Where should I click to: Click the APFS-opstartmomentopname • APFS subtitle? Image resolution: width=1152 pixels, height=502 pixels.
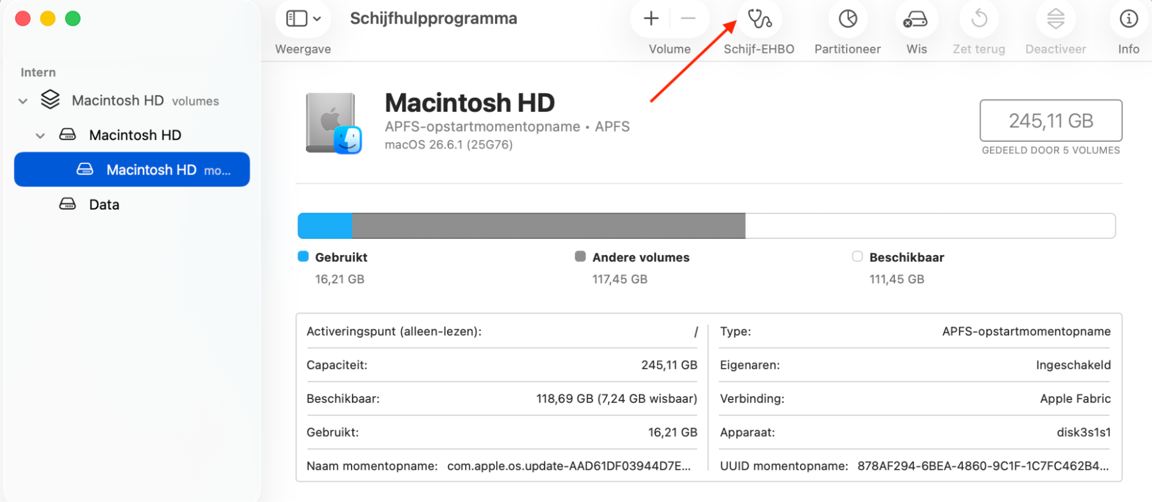[507, 127]
